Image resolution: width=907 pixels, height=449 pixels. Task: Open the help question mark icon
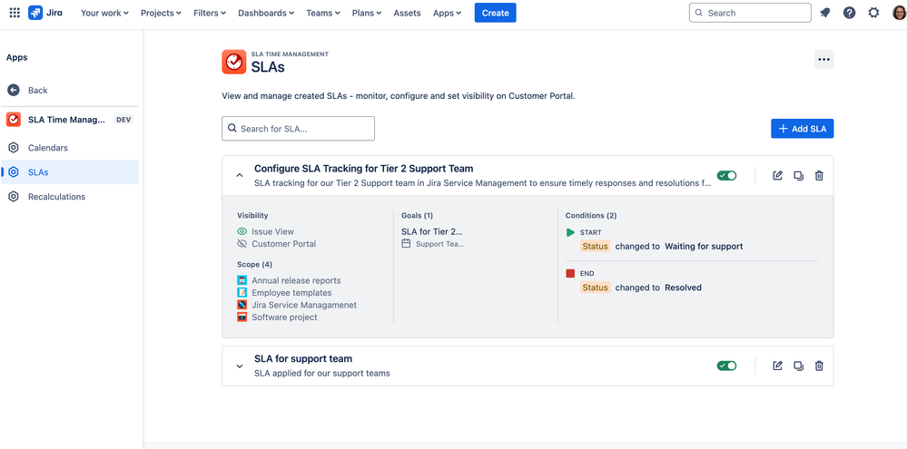tap(849, 13)
